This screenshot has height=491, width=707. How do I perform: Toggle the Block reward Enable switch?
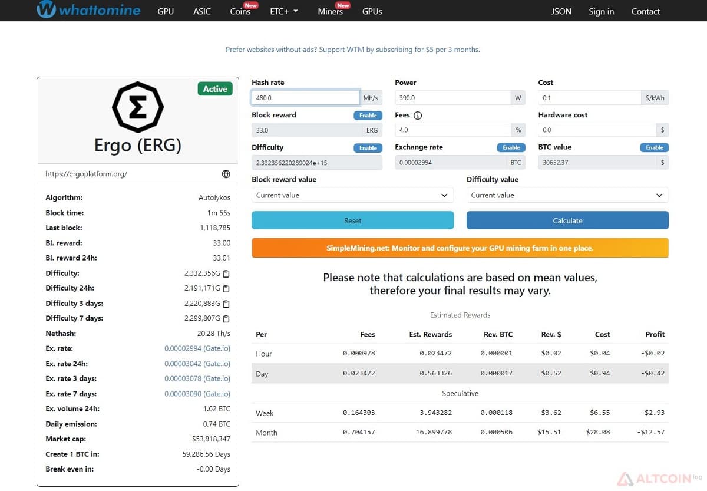[x=368, y=116]
